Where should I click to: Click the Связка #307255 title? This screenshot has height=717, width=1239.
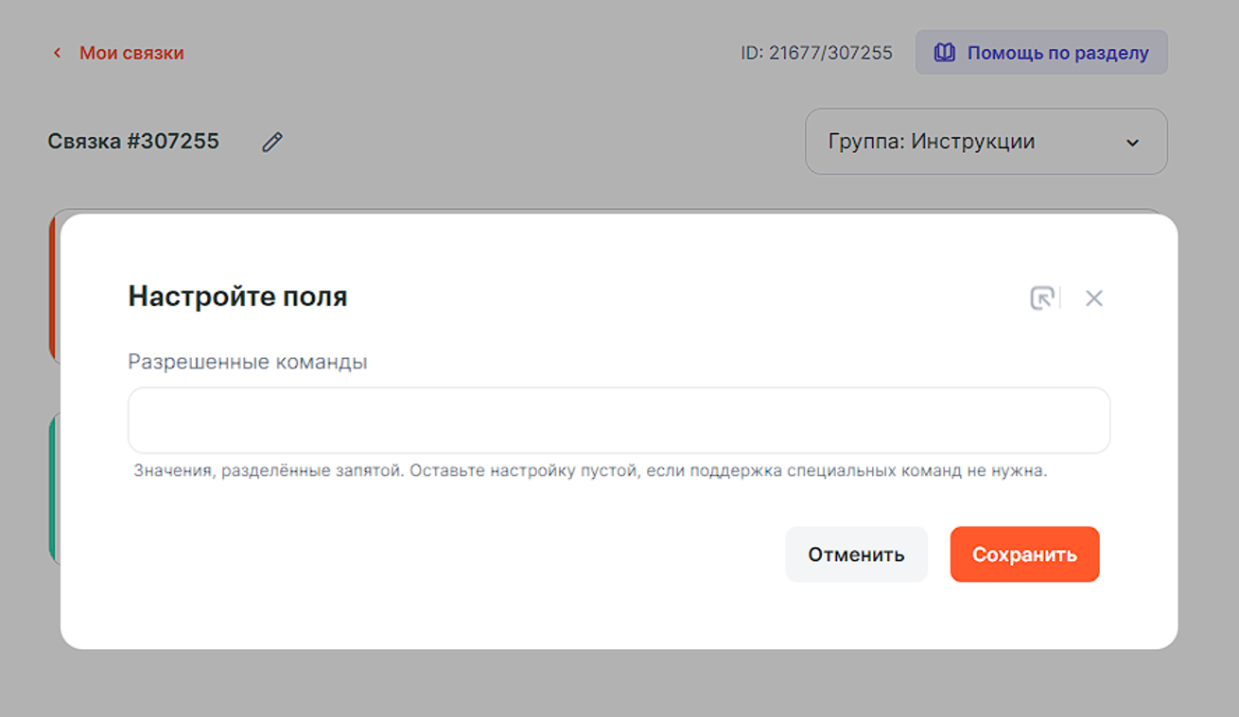tap(133, 142)
